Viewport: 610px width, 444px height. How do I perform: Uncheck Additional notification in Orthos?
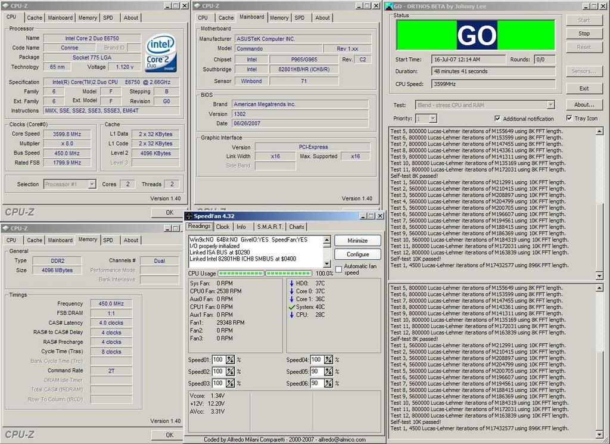point(497,118)
